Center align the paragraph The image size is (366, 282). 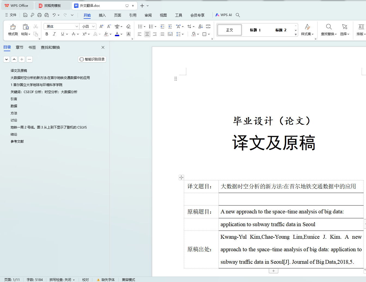pyautogui.click(x=147, y=34)
